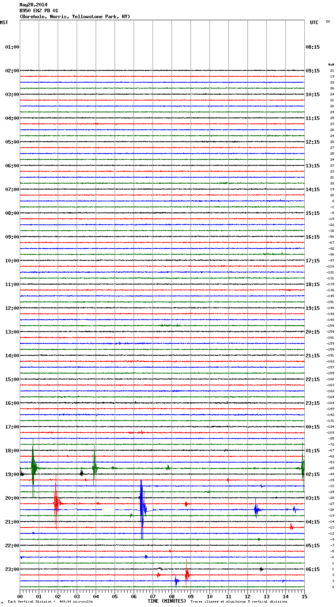Select the 20:00 MST hour label
This screenshot has height=607, width=336.
click(12, 498)
